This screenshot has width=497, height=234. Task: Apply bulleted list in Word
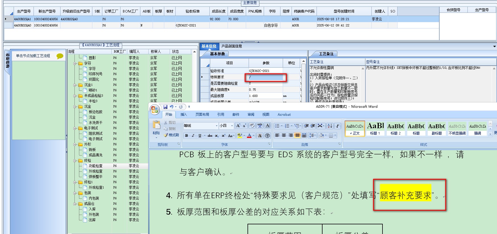277,126
